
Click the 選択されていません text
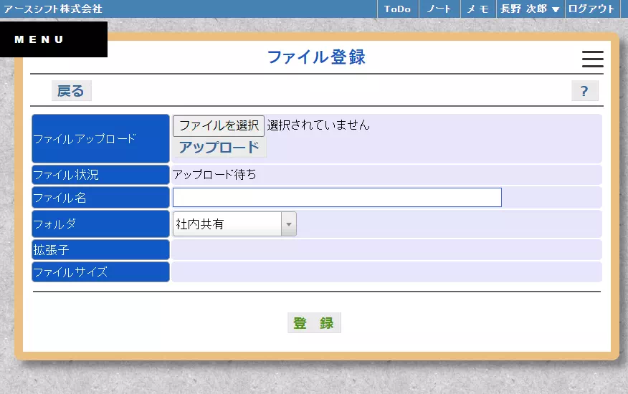pyautogui.click(x=318, y=125)
